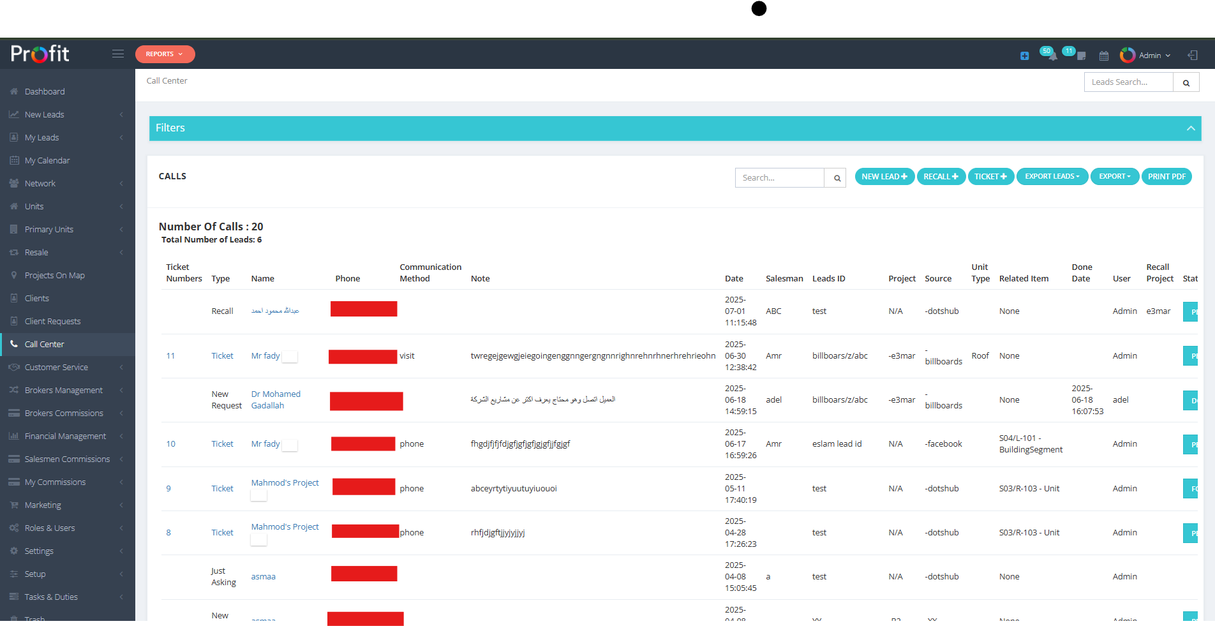Screen dimensions: 1215x626
Task: Open Dashboard from the sidebar
Action: tap(45, 92)
